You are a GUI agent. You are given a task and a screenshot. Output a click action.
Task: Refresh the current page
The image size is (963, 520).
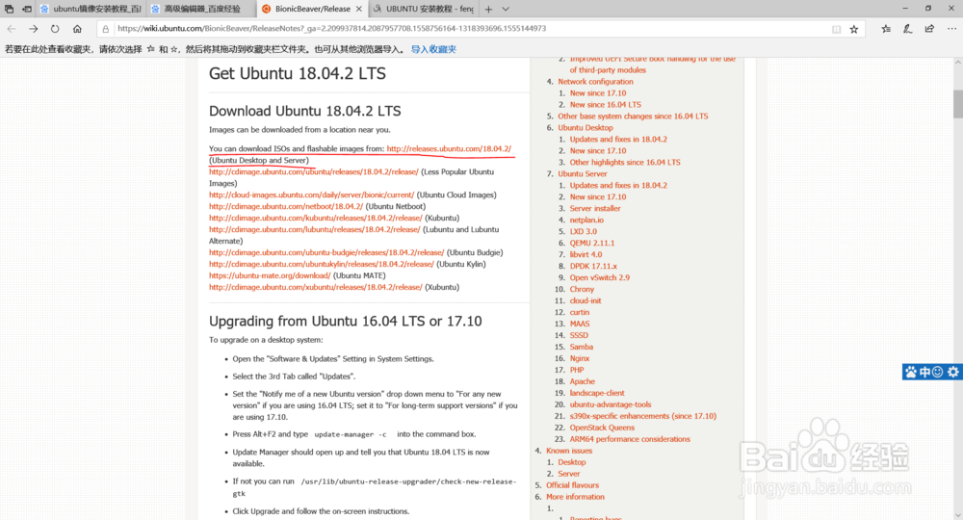pos(55,29)
